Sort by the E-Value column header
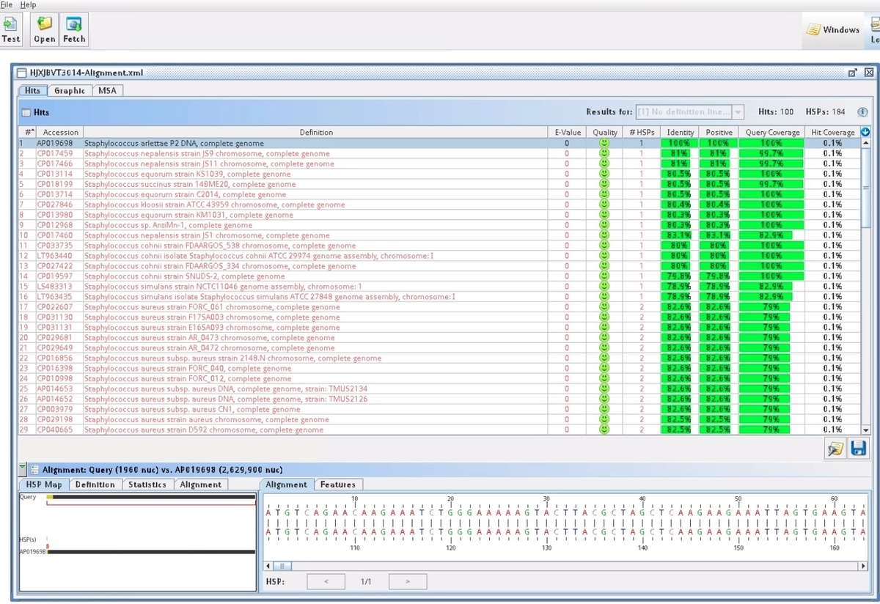 (x=568, y=132)
